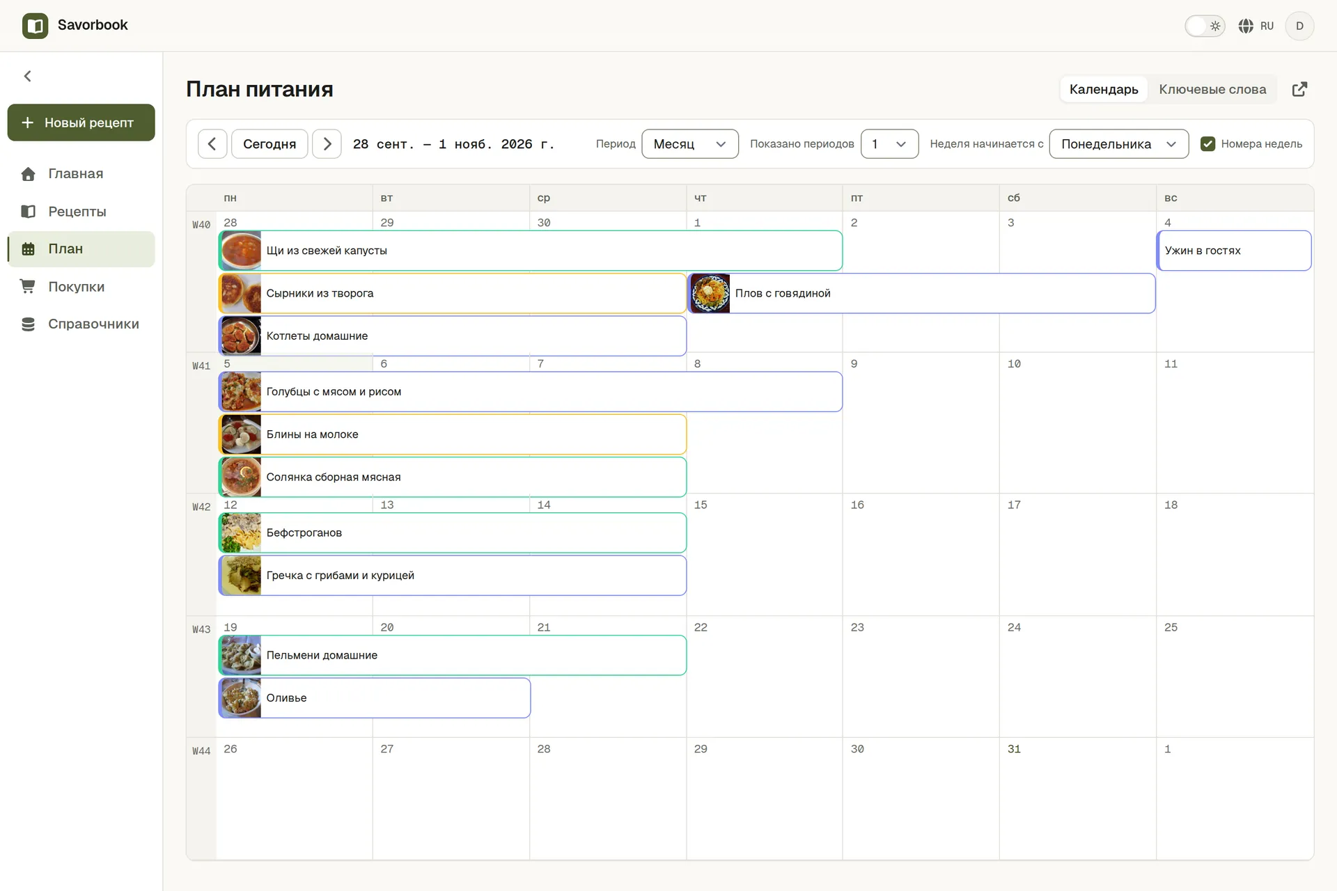Switch to Ключевые слова tab
The width and height of the screenshot is (1337, 891).
(x=1212, y=89)
